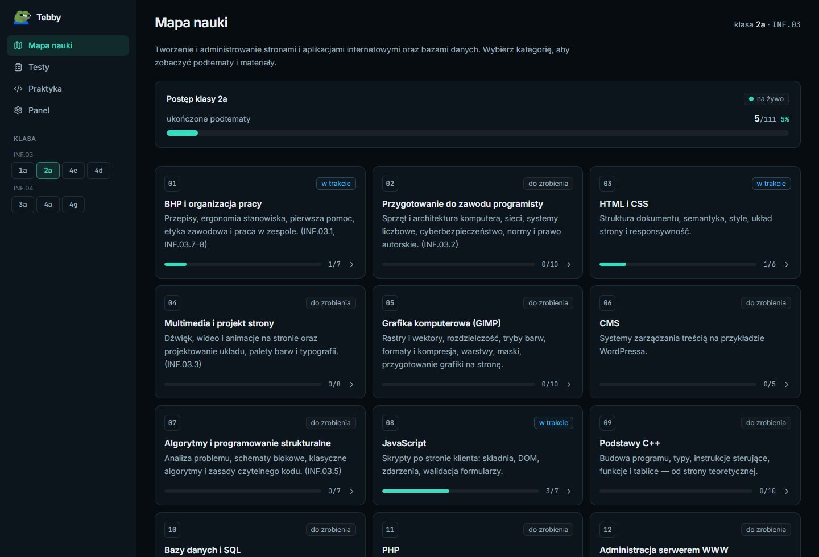819x557 pixels.
Task: Expand the BHP i organizacja pracy chevron
Action: (351, 264)
